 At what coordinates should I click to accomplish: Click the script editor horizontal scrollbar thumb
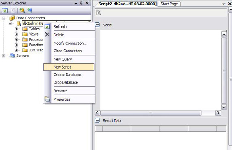point(151,113)
